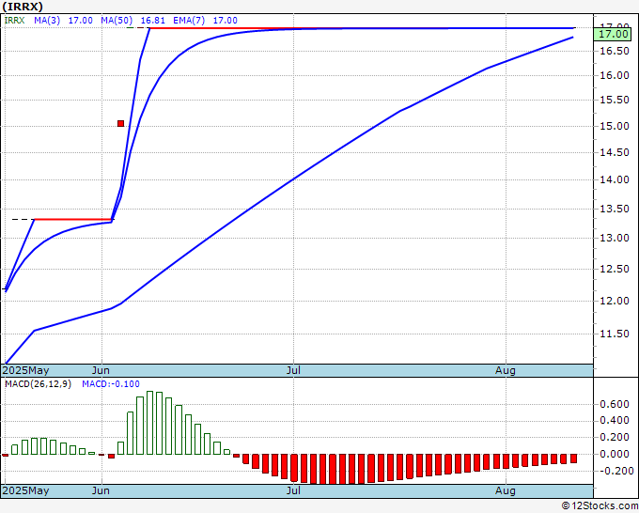The width and height of the screenshot is (639, 513).
Task: Click the IRRX legend ticker label
Action: pos(14,21)
